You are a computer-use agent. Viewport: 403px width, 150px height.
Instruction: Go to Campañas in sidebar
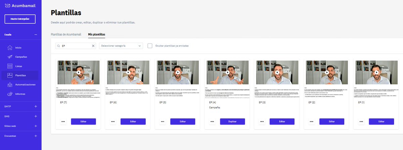pos(21,57)
